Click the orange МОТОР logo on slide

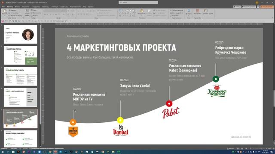73,131
